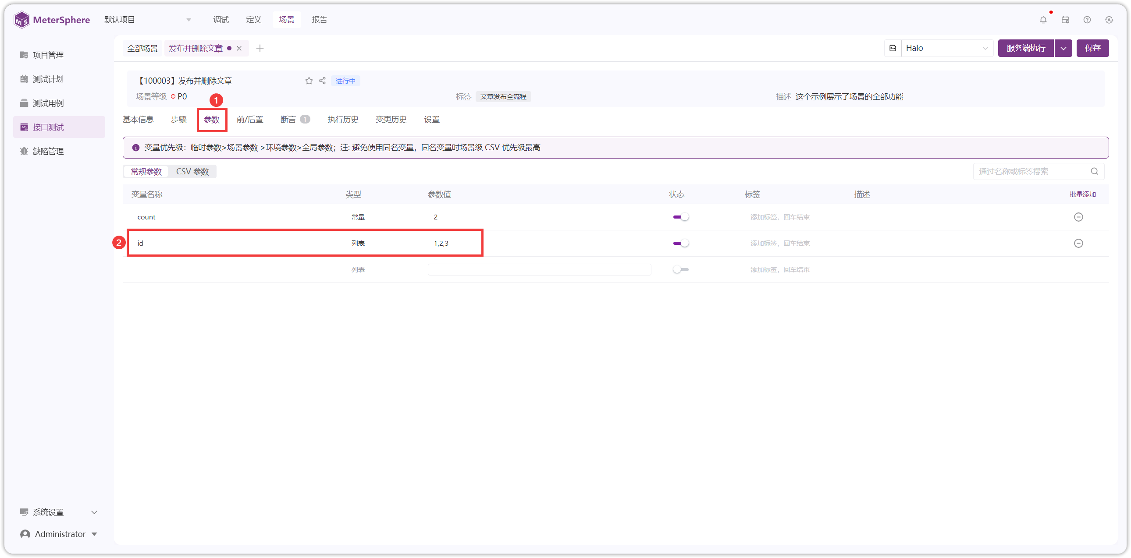Open the task center icon in the top bar

1065,20
